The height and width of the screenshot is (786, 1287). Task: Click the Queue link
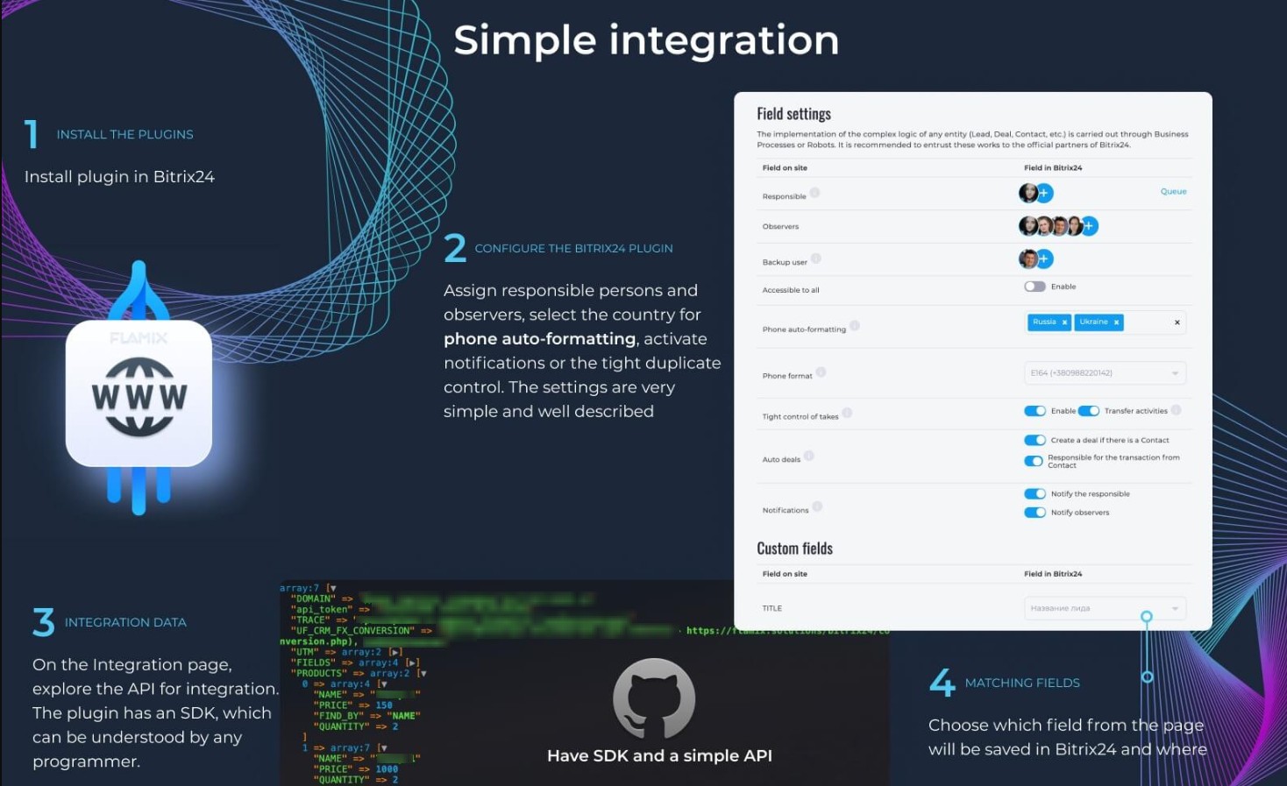point(1173,191)
